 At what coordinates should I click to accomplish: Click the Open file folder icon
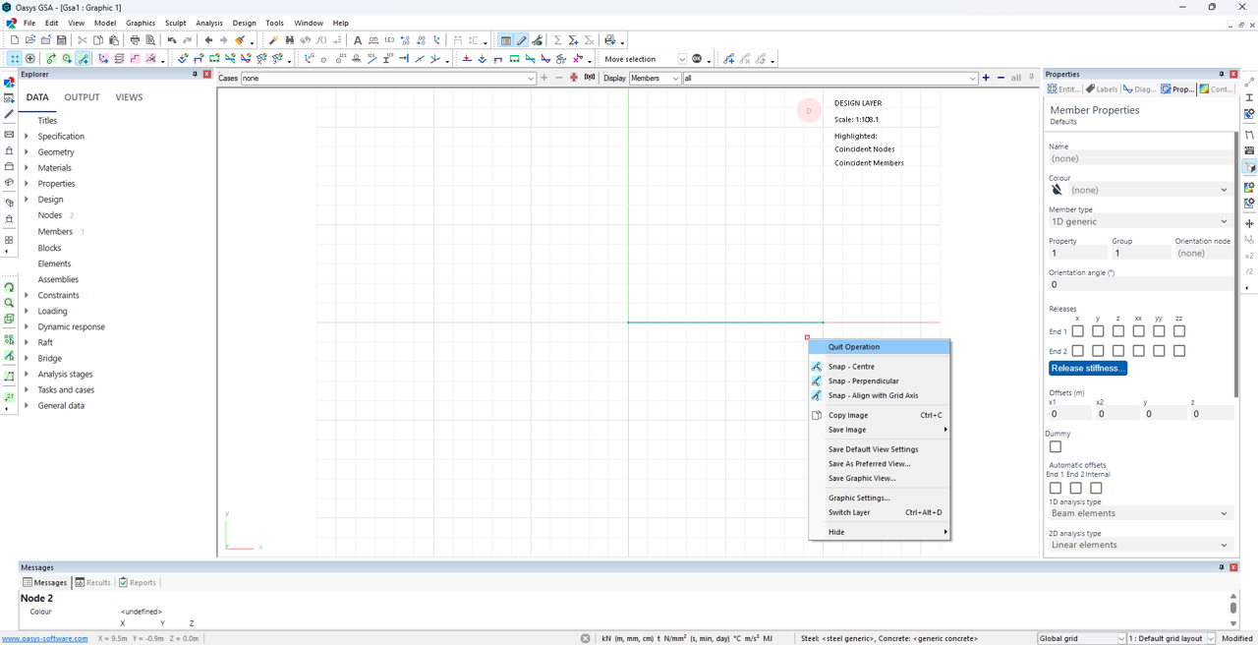pyautogui.click(x=30, y=40)
